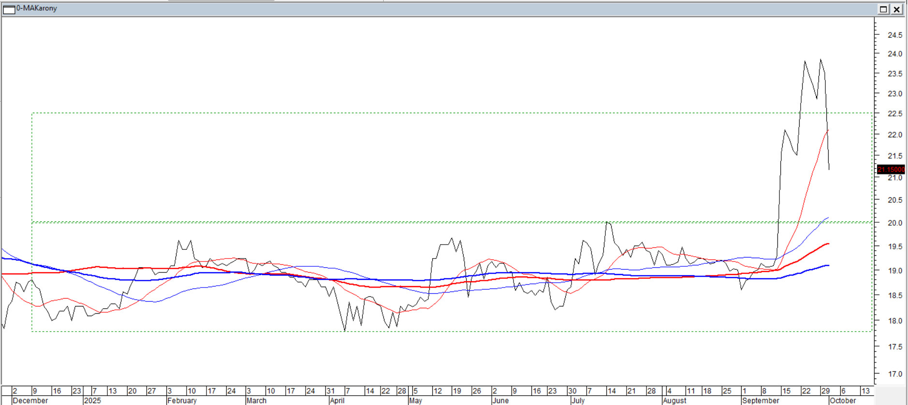Maximize the 0-MAKarony chart window
908x405 pixels.
coord(883,9)
